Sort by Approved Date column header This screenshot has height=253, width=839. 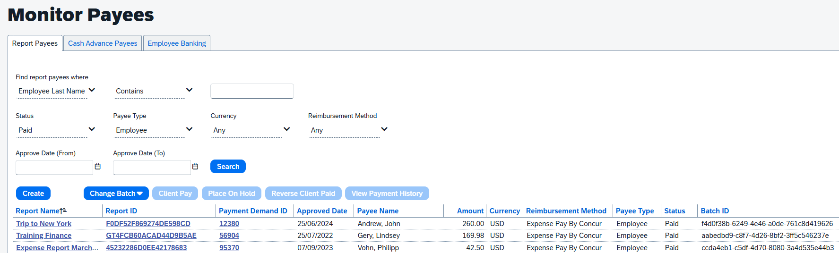point(322,211)
